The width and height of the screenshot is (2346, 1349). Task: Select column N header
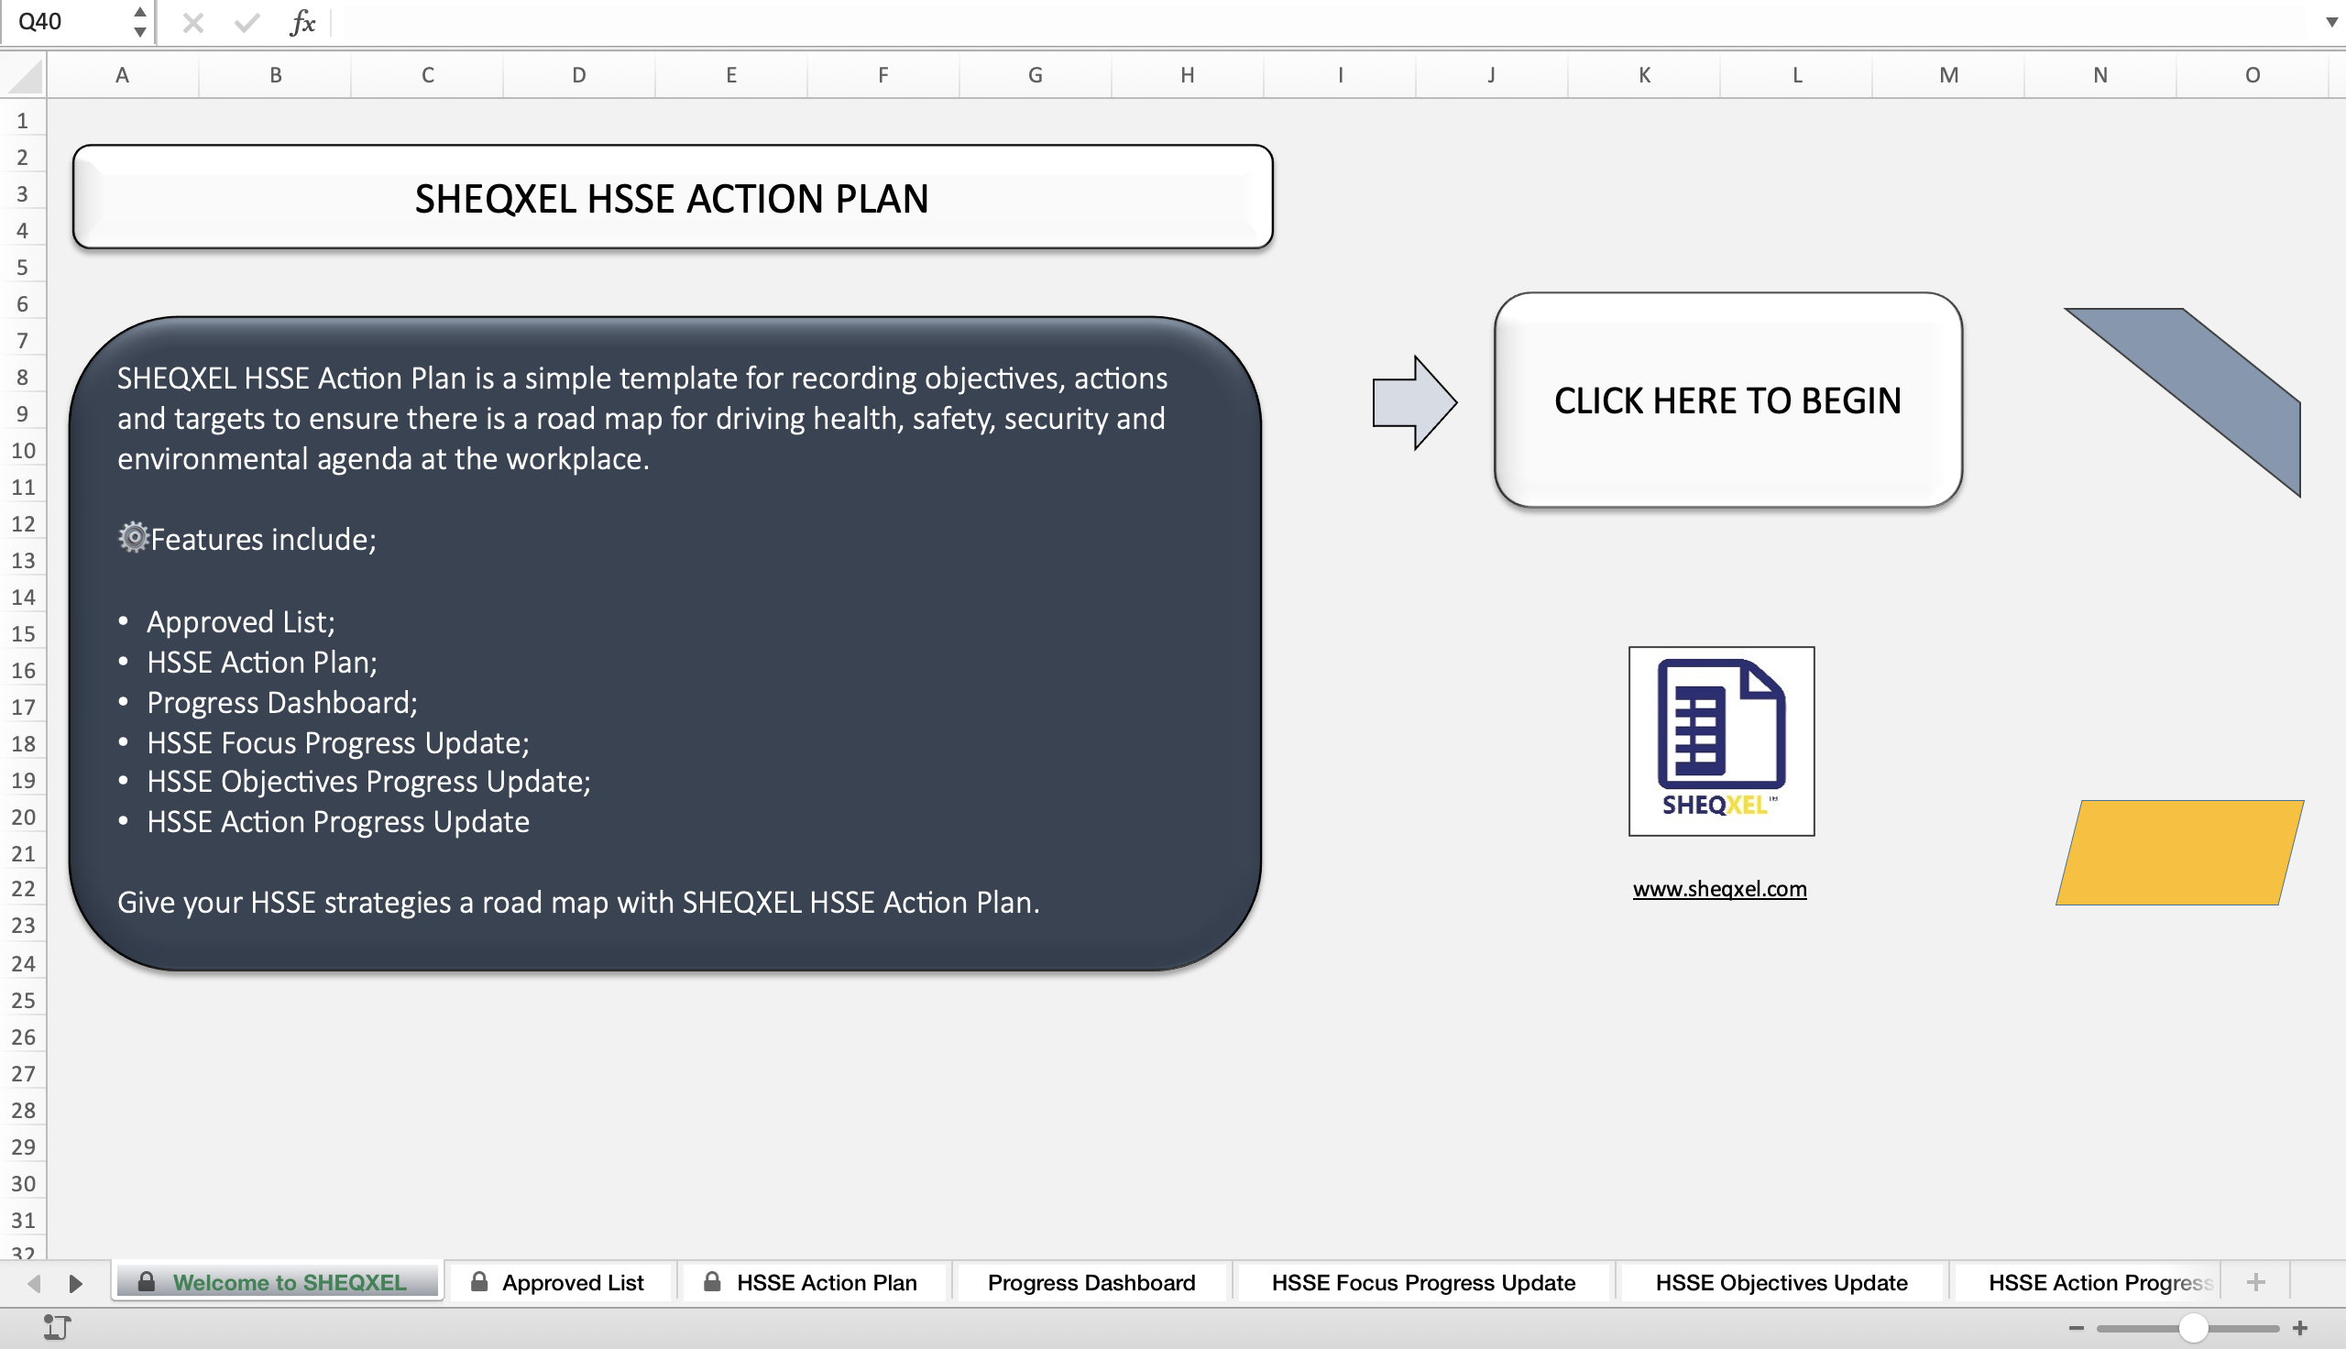point(2100,75)
